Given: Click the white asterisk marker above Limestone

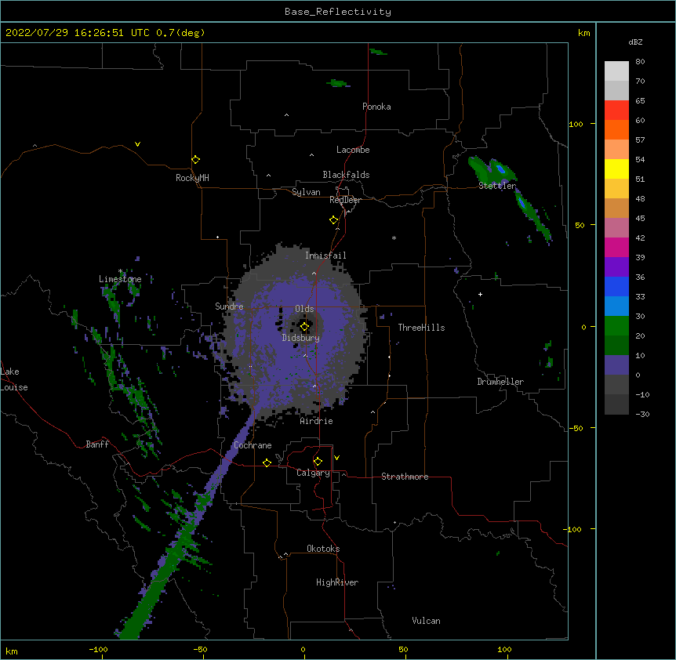Looking at the screenshot, I should coord(120,271).
